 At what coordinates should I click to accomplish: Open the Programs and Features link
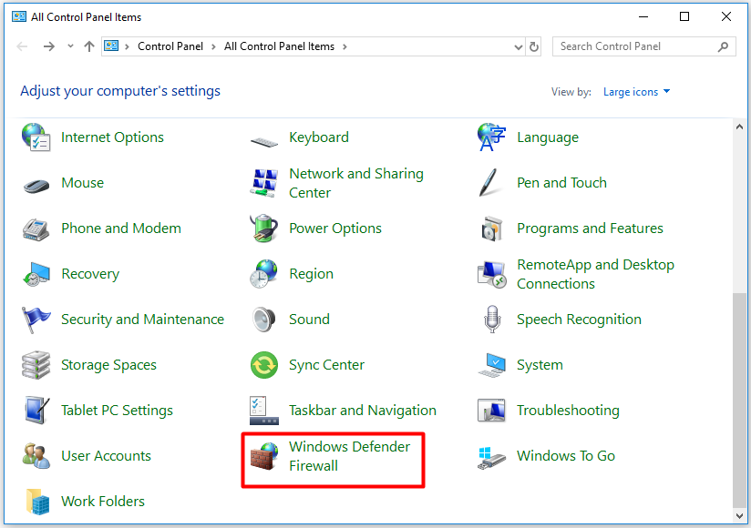(590, 228)
